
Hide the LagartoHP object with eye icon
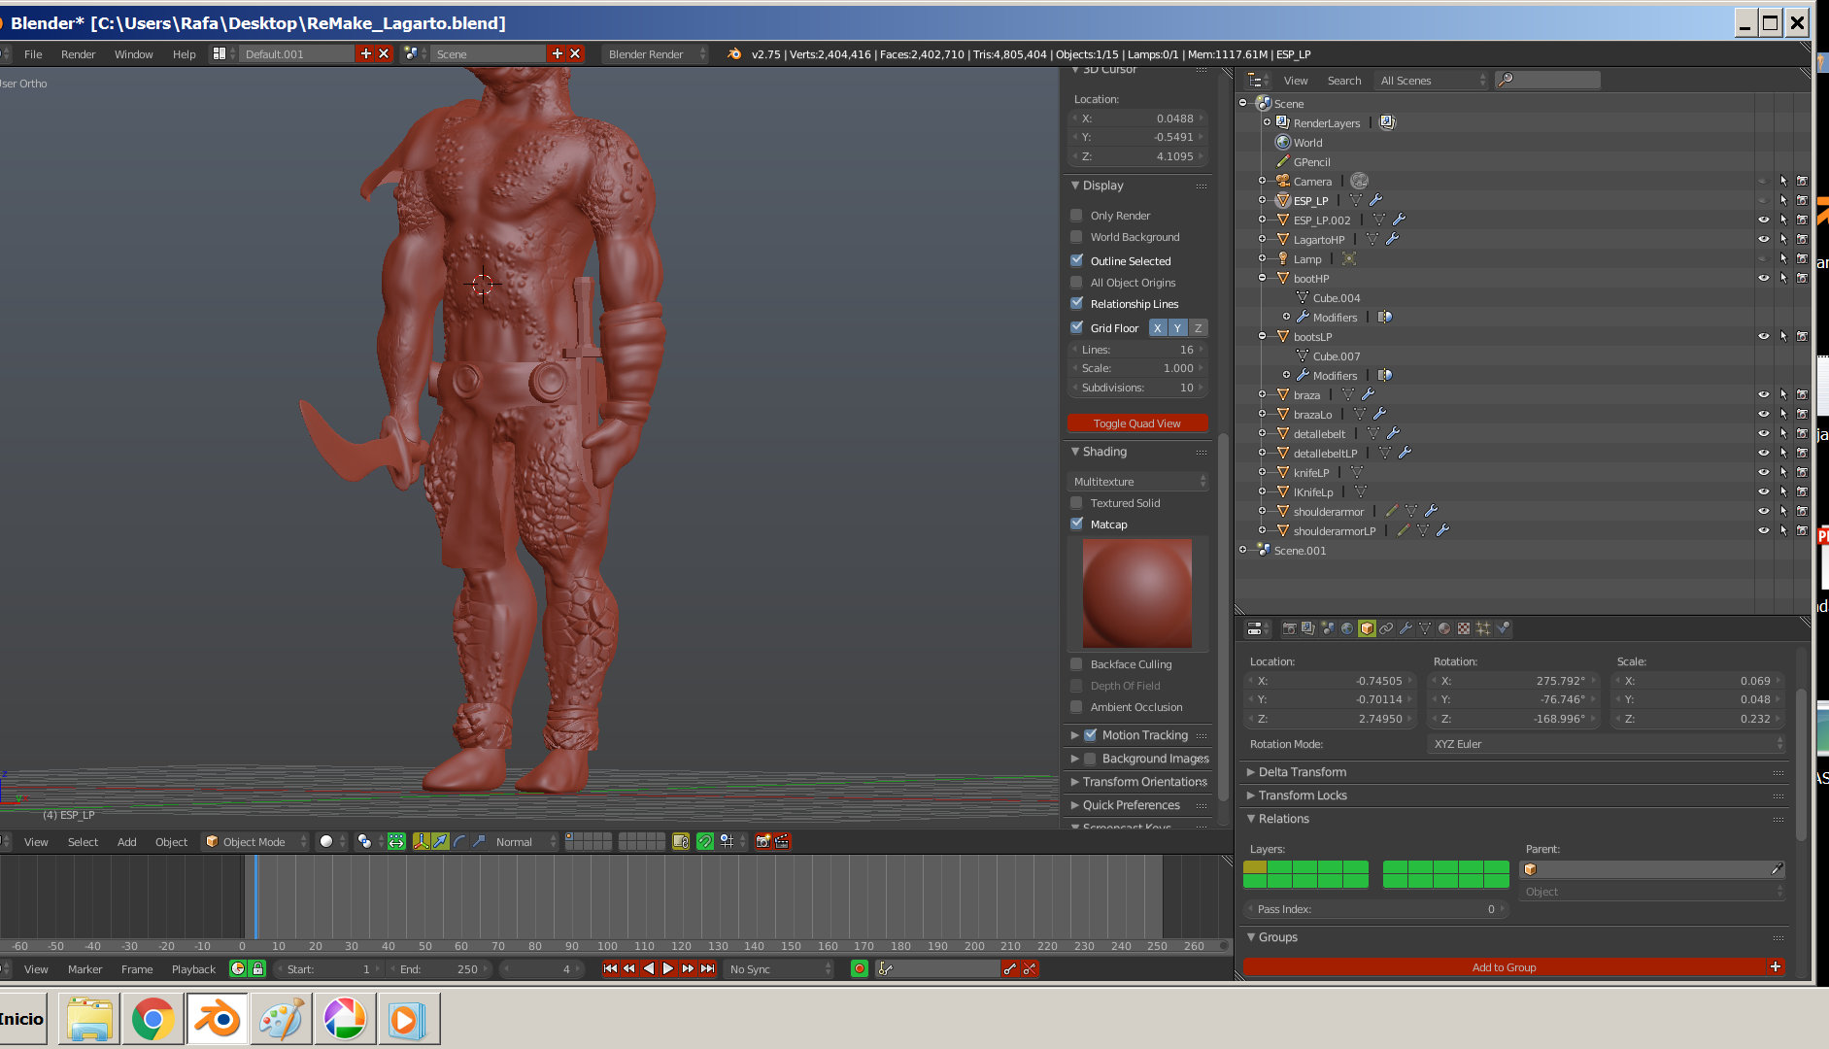tap(1763, 239)
